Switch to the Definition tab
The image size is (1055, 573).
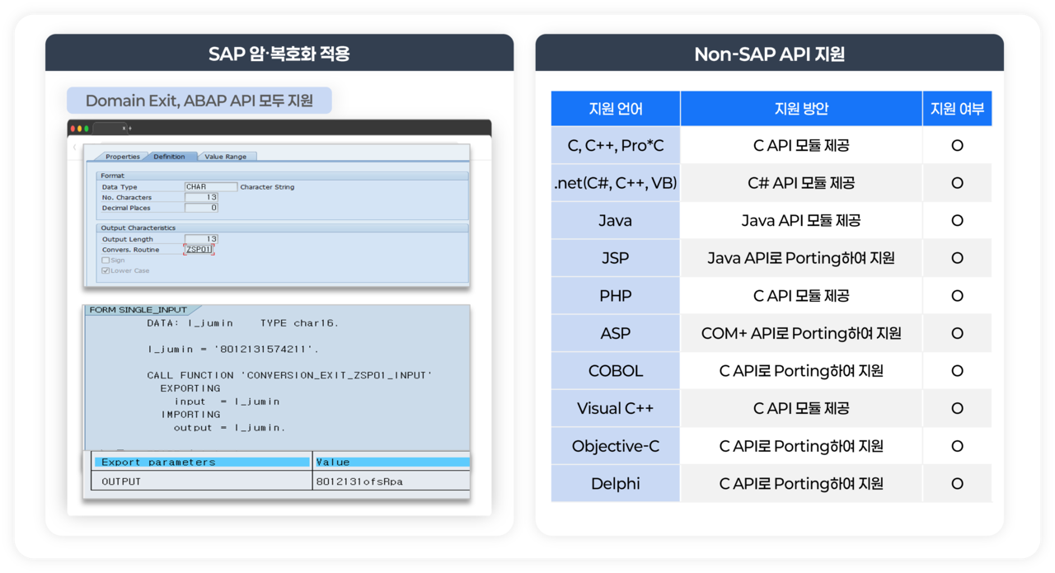pyautogui.click(x=171, y=157)
